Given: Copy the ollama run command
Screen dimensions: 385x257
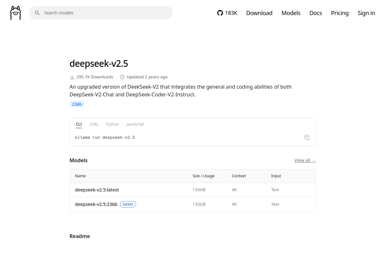Looking at the screenshot, I should (x=307, y=137).
